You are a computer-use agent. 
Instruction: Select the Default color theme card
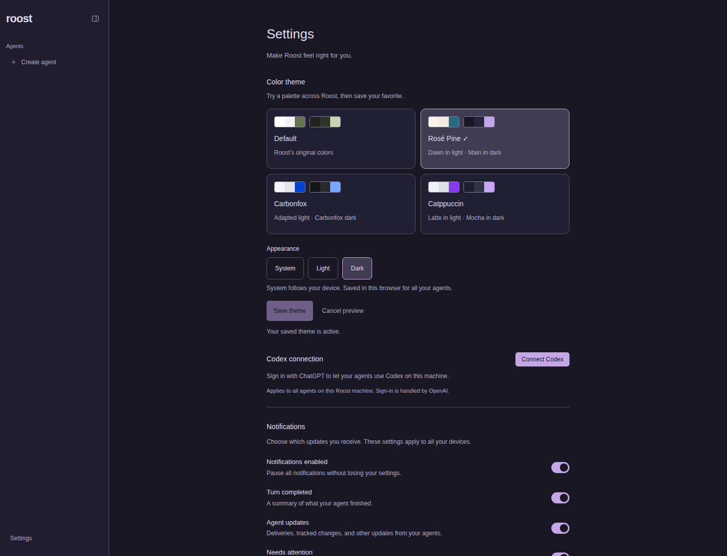pyautogui.click(x=341, y=138)
